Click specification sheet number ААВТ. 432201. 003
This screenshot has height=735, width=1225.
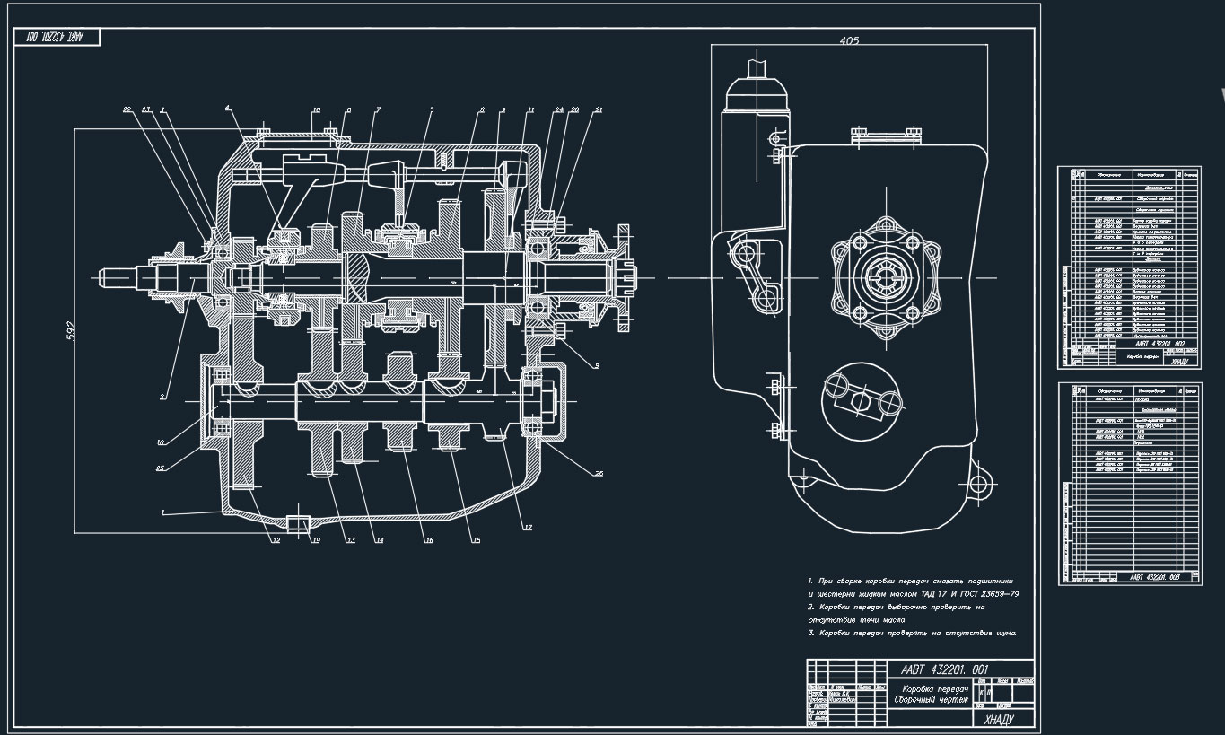click(1155, 577)
